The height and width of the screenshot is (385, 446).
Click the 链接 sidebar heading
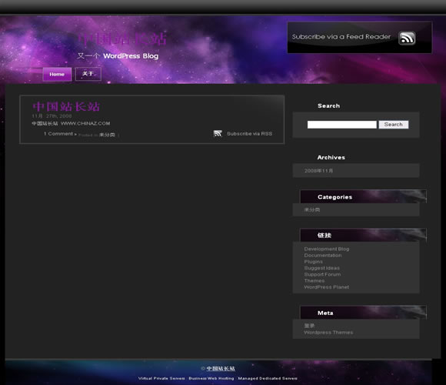point(325,235)
